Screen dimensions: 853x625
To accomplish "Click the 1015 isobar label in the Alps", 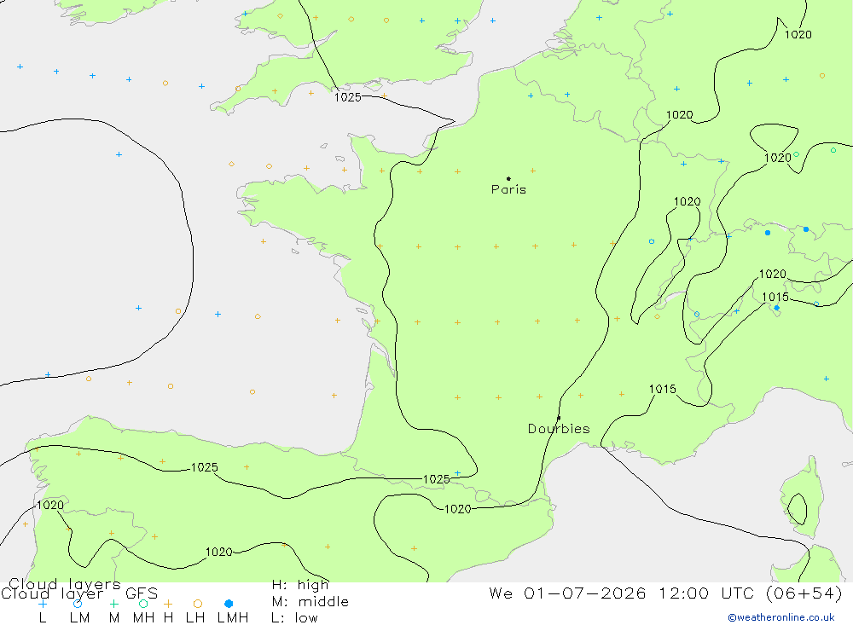I will click(x=775, y=297).
